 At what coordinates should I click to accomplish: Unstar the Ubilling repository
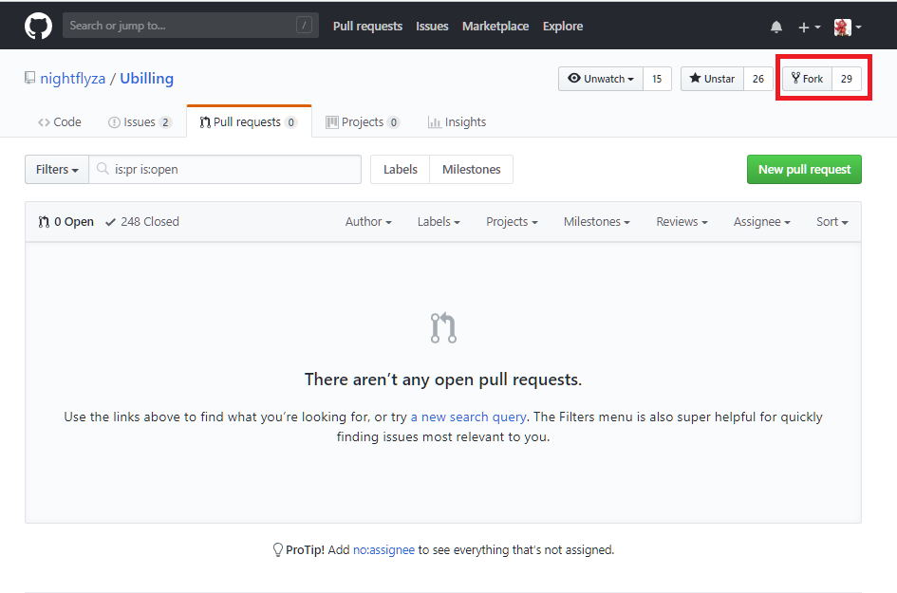click(x=712, y=79)
